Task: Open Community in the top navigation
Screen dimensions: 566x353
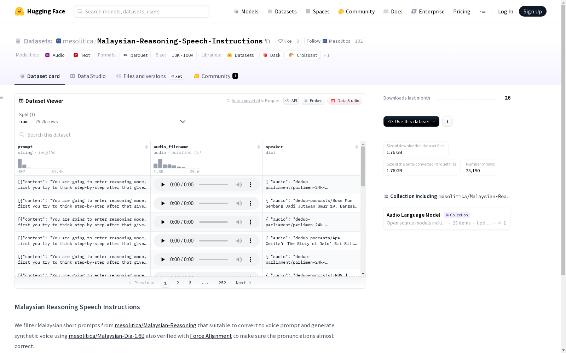Action: (x=357, y=11)
